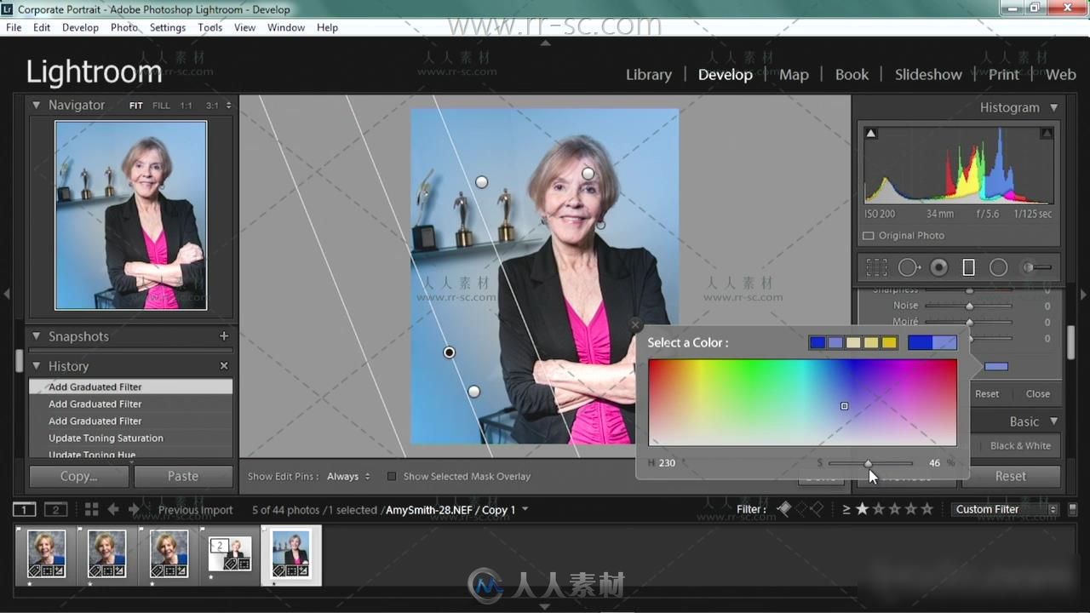Screen dimensions: 1090x613
Task: Collapse the right panel group arrow
Action: pos(1083,294)
